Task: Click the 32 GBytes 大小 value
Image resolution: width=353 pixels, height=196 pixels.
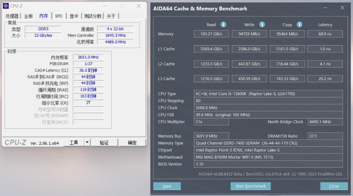Action: 43,35
